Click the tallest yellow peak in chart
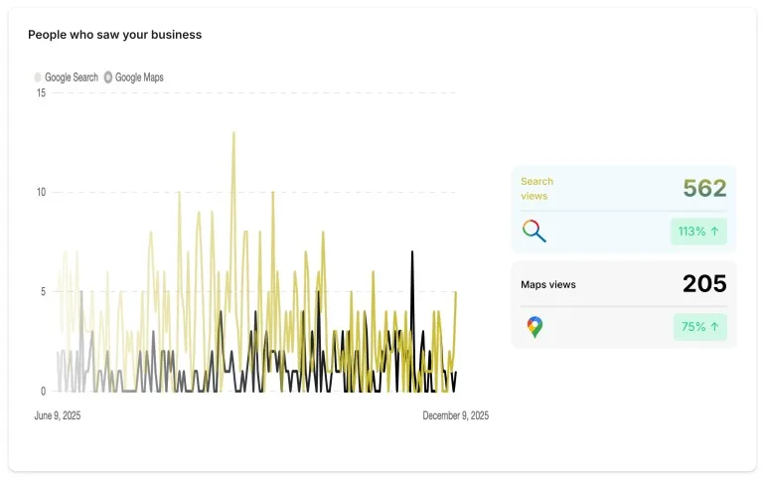765x480 pixels. pyautogui.click(x=233, y=133)
